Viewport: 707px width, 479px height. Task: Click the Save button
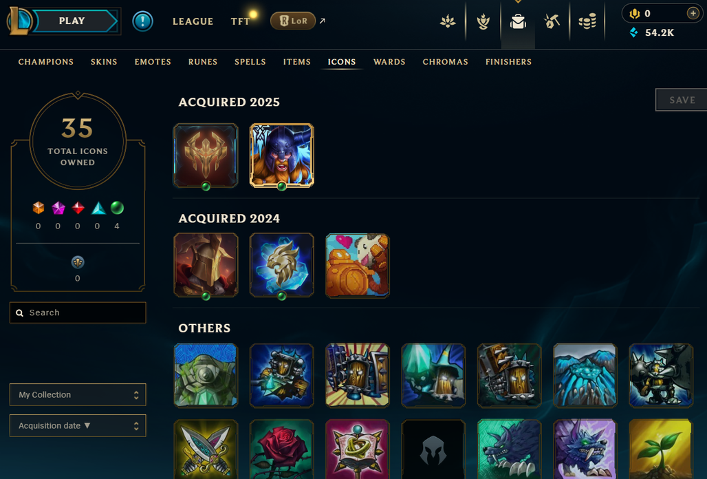pos(682,100)
